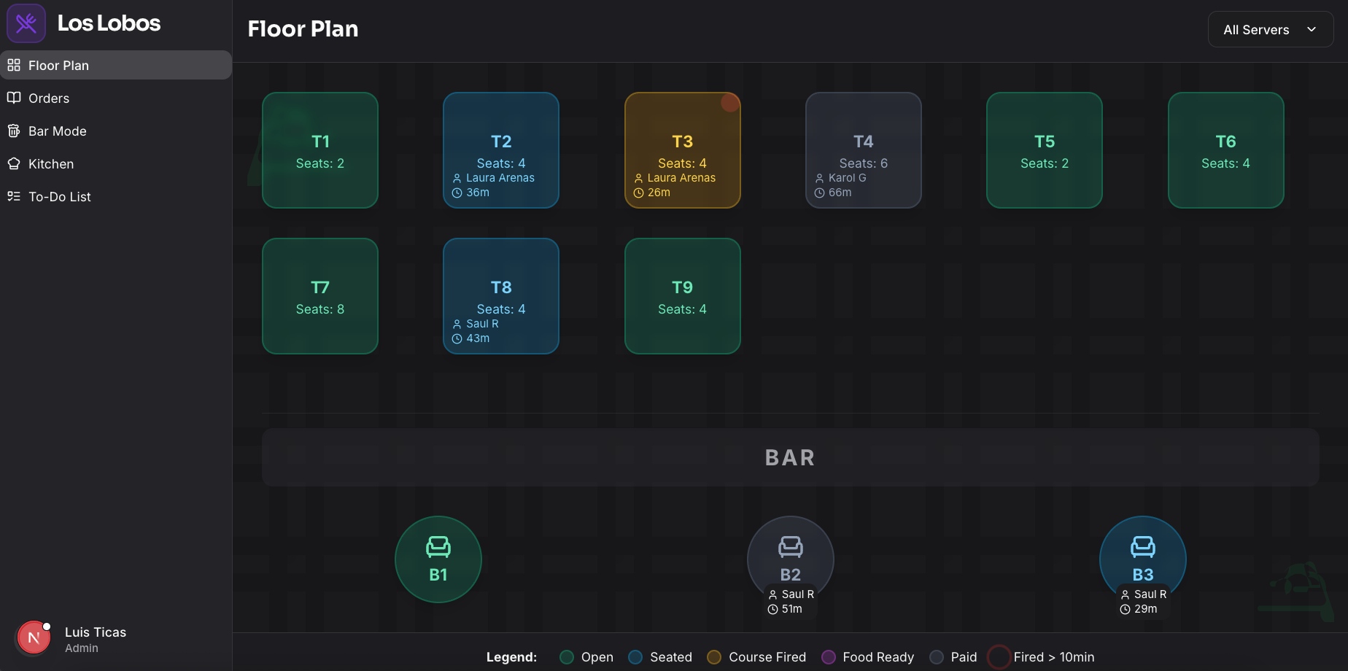This screenshot has width=1348, height=671.
Task: Click the Los Lobos crossed-utensils logo icon
Action: [26, 23]
